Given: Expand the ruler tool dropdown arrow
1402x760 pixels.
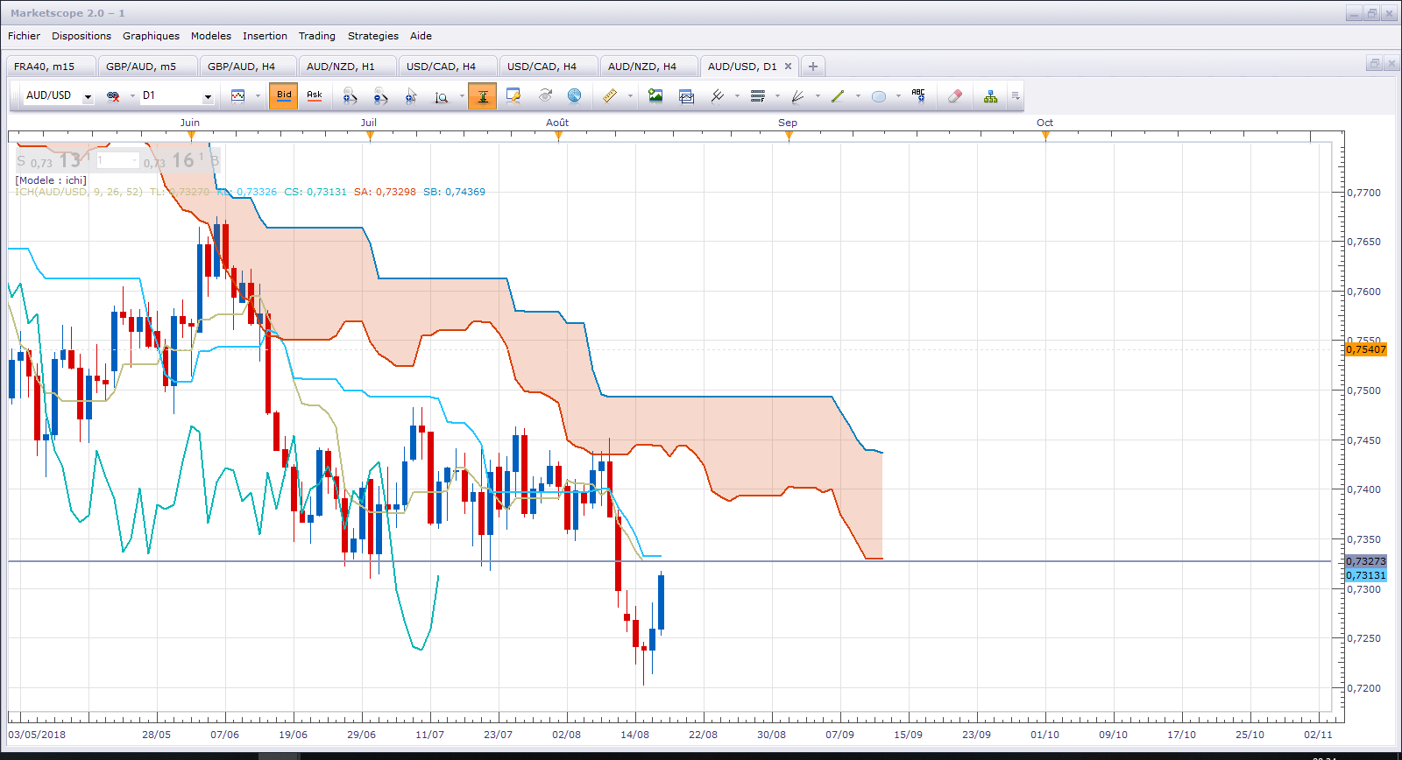Looking at the screenshot, I should coord(630,96).
